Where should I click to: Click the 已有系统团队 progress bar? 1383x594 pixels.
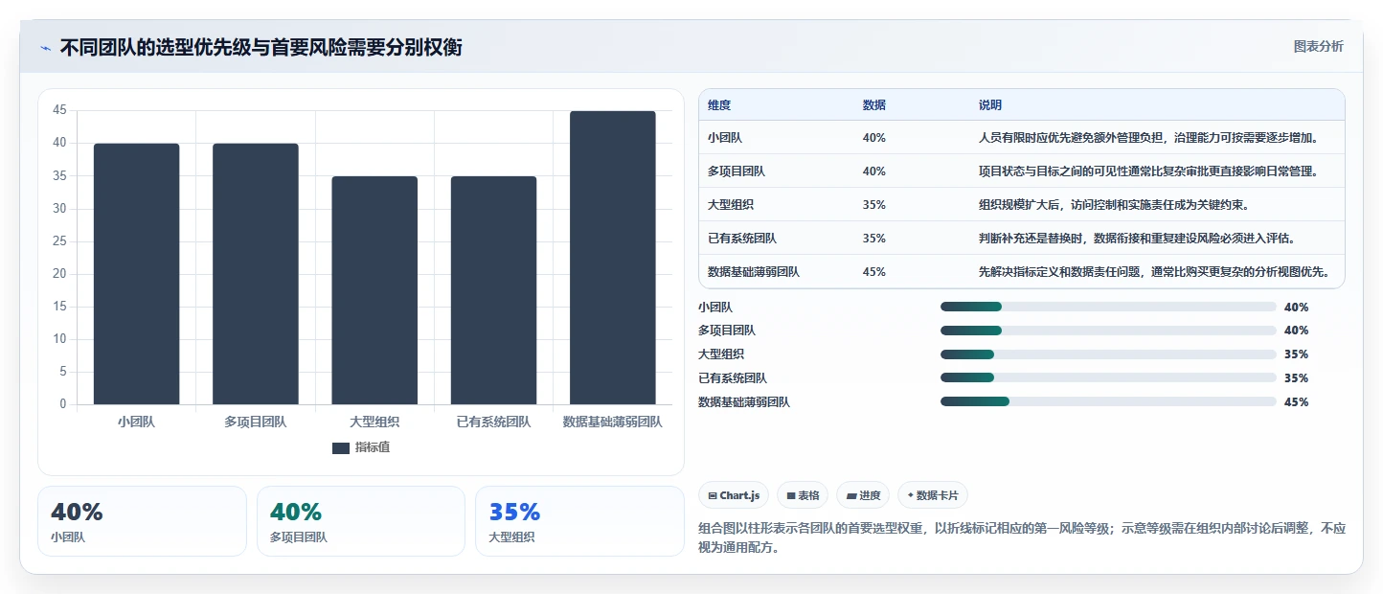click(x=1108, y=378)
